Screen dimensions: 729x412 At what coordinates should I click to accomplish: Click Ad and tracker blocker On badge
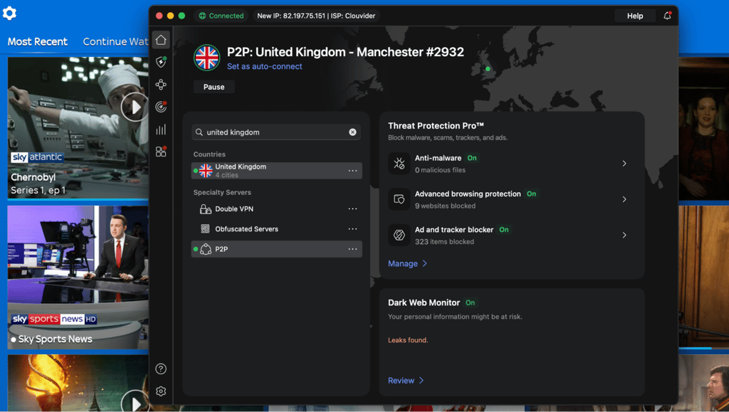click(x=504, y=229)
